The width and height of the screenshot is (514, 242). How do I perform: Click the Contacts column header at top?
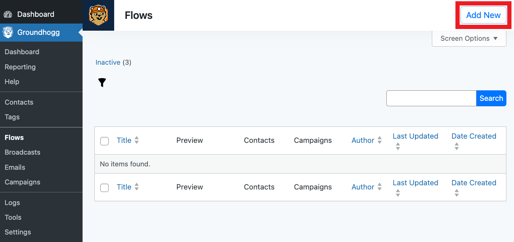[259, 140]
